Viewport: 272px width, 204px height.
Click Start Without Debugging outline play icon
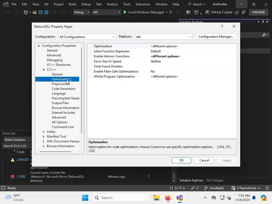171,12
